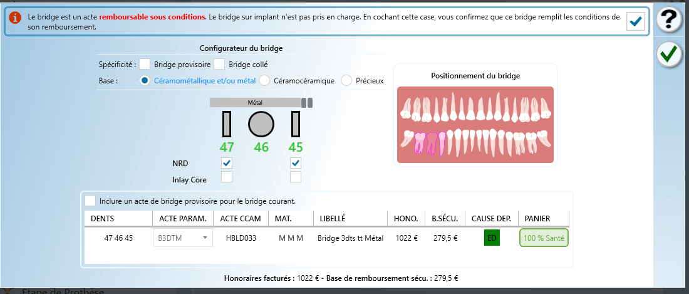The image size is (689, 294).
Task: Uncheck NRD for tooth 47
Action: pos(227,163)
